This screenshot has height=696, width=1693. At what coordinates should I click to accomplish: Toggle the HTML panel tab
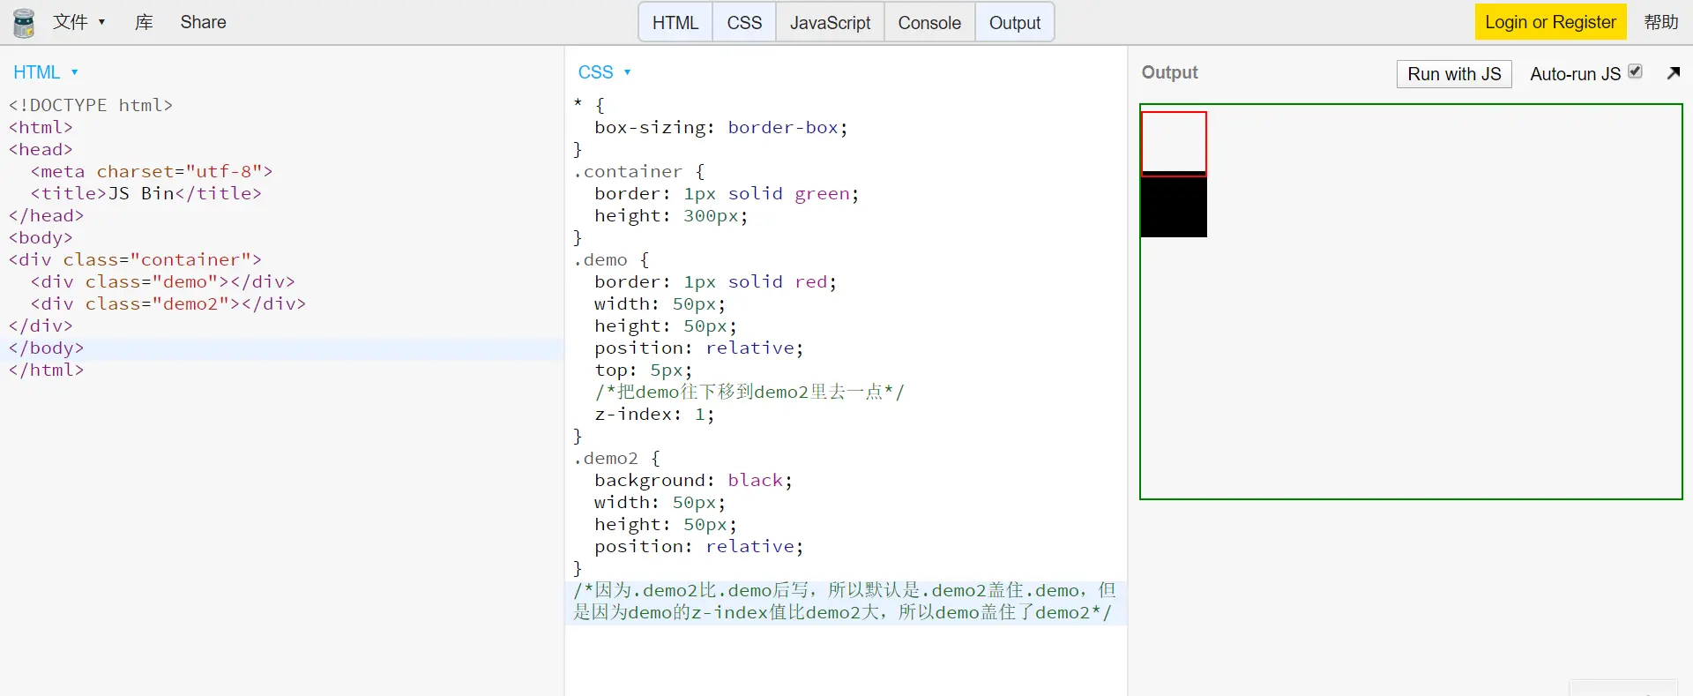pyautogui.click(x=675, y=23)
